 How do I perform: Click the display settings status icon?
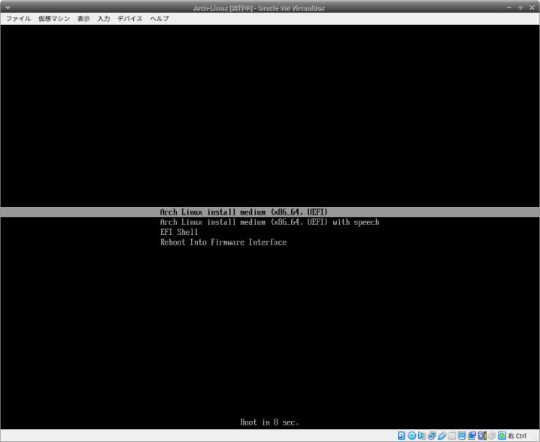point(462,435)
